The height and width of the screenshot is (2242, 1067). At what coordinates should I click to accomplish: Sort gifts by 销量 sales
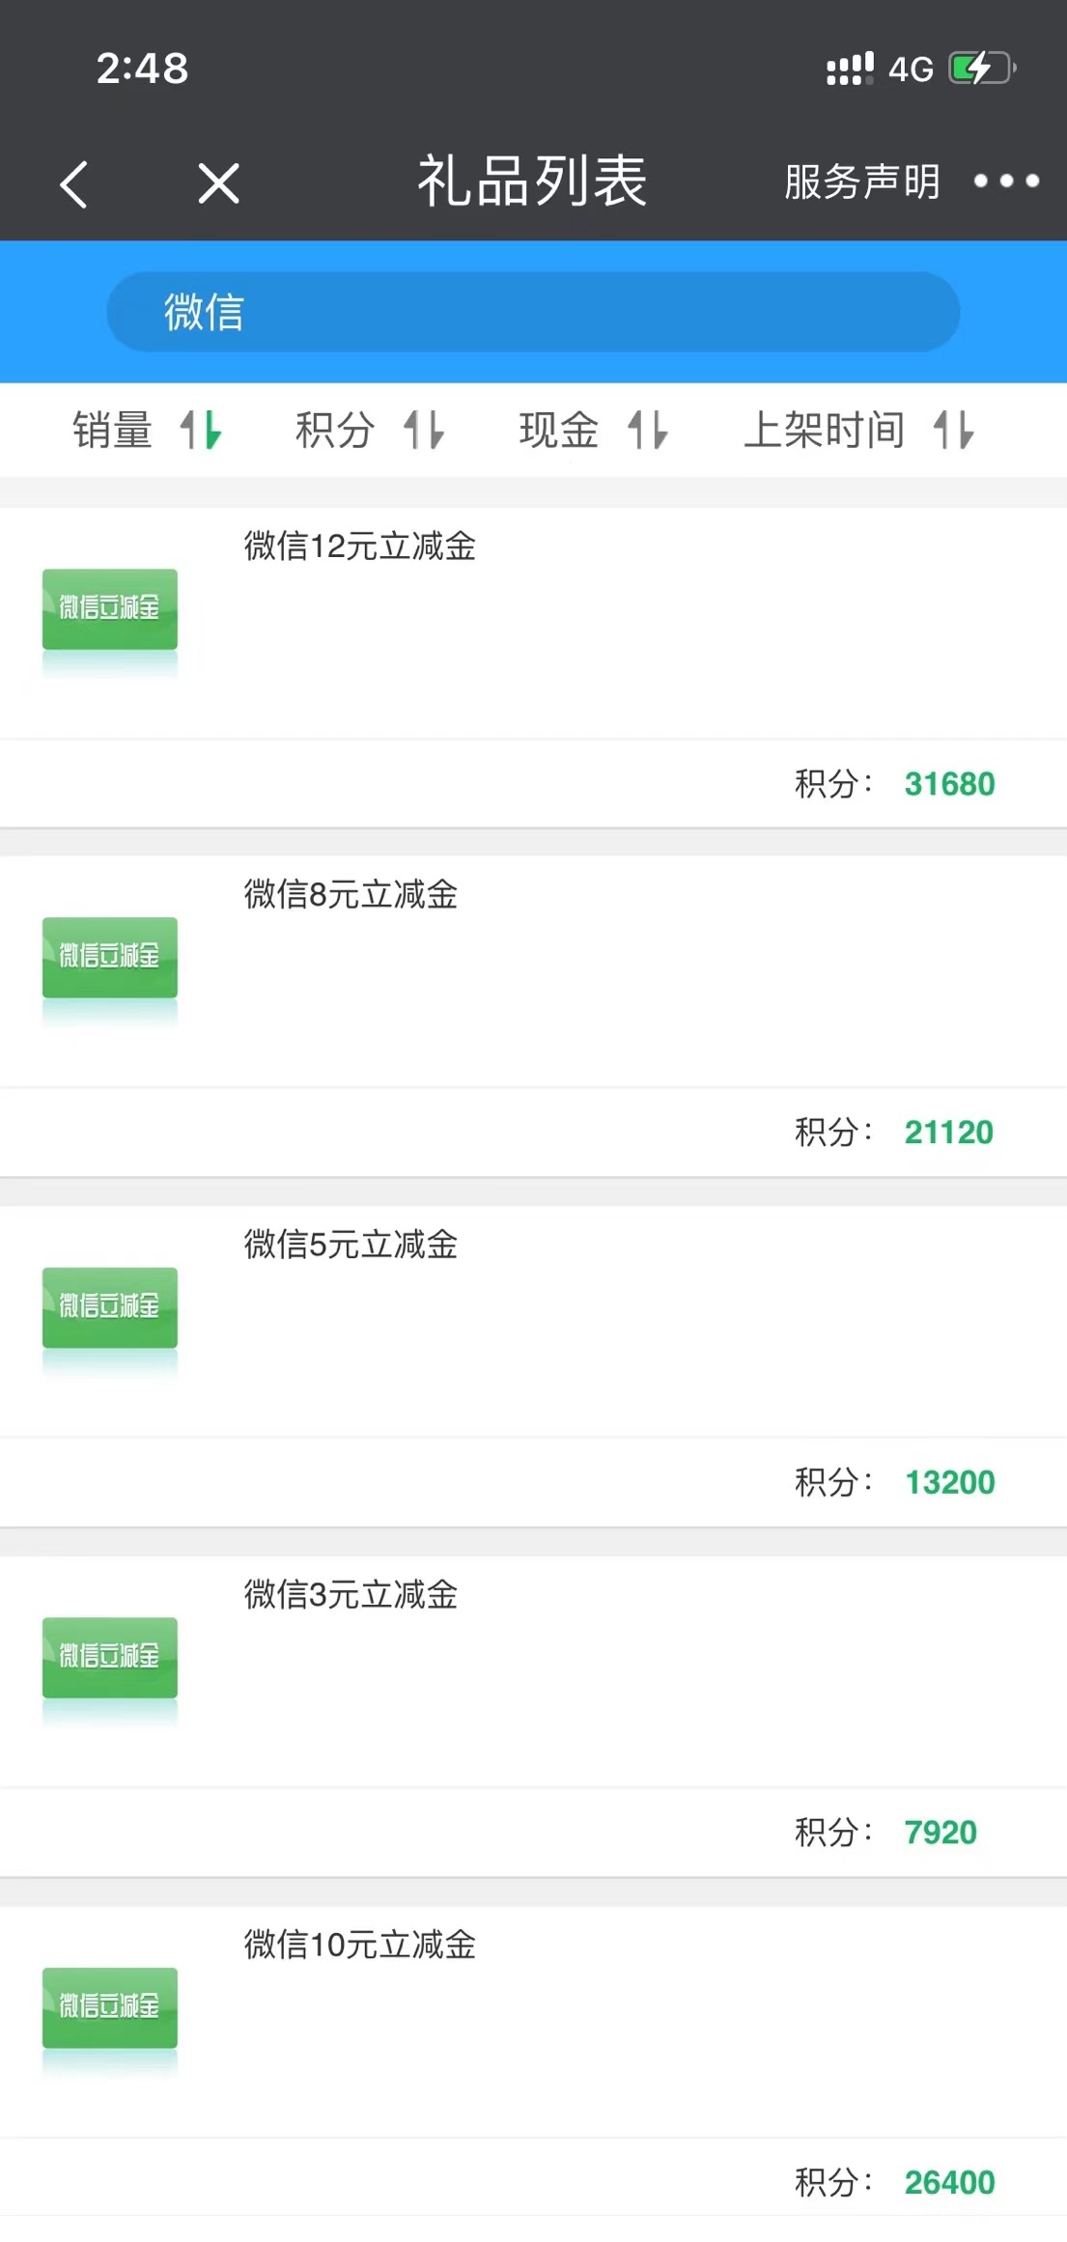113,430
